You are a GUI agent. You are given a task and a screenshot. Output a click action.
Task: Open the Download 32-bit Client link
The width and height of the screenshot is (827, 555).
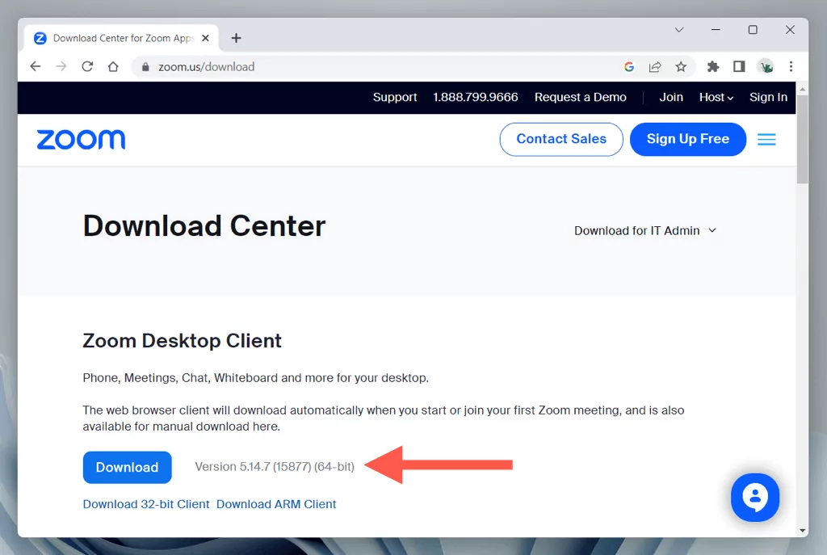(x=146, y=504)
